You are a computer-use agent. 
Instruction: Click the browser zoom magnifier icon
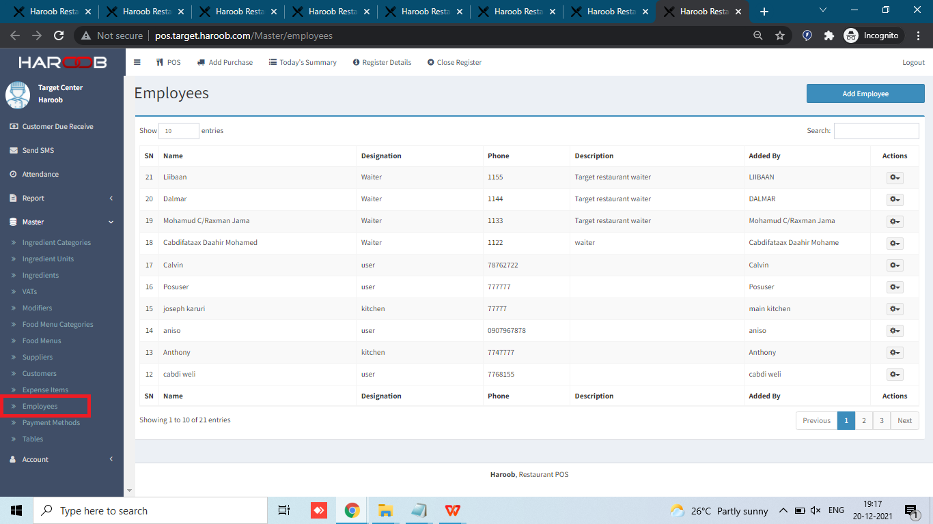click(x=758, y=35)
